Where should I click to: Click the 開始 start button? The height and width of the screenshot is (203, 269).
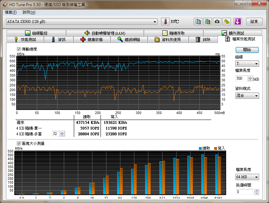(247, 50)
